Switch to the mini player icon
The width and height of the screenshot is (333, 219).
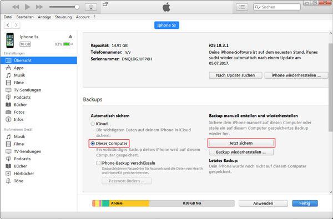105,4
